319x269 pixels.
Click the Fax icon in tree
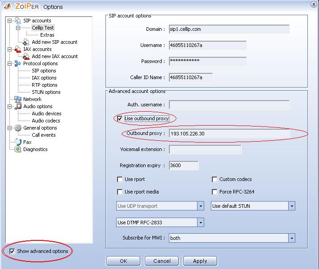18,142
